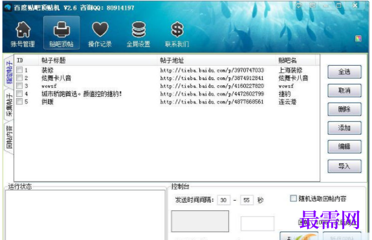This screenshot has height=240, width=372.
Task: Select URL ending 4877668561
Action: click(x=212, y=102)
